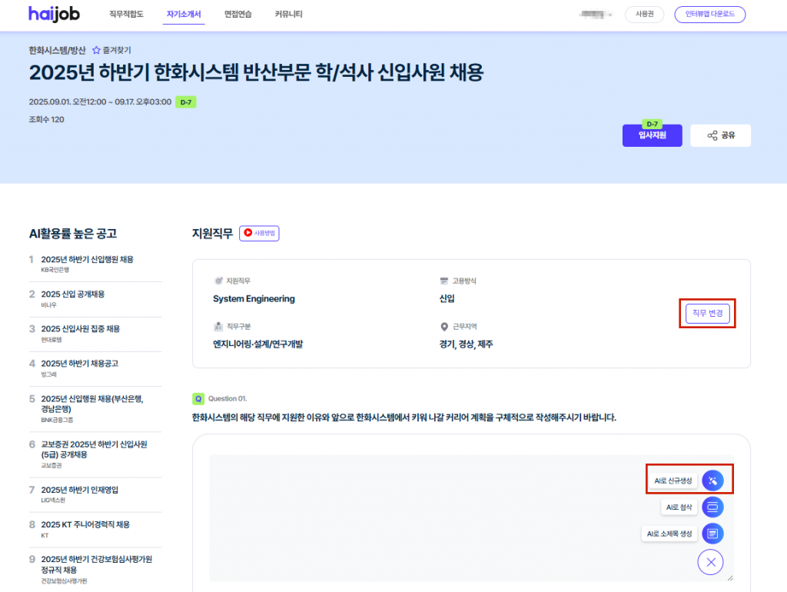Toggle the 즐겨찾기 star icon
The width and height of the screenshot is (787, 592).
96,50
